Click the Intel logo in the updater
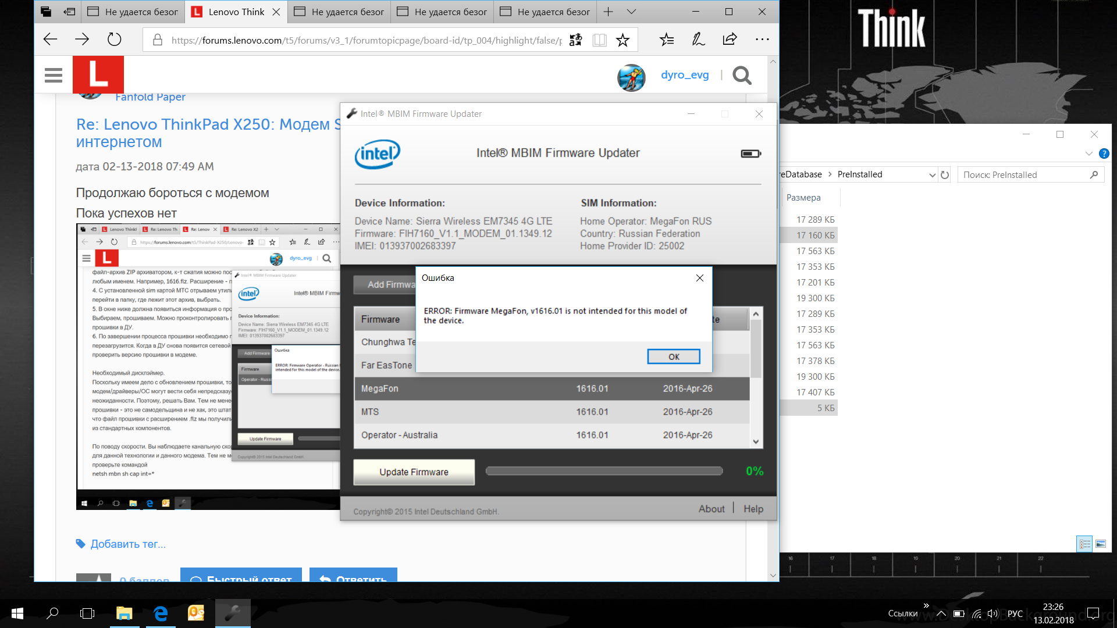 (x=378, y=154)
